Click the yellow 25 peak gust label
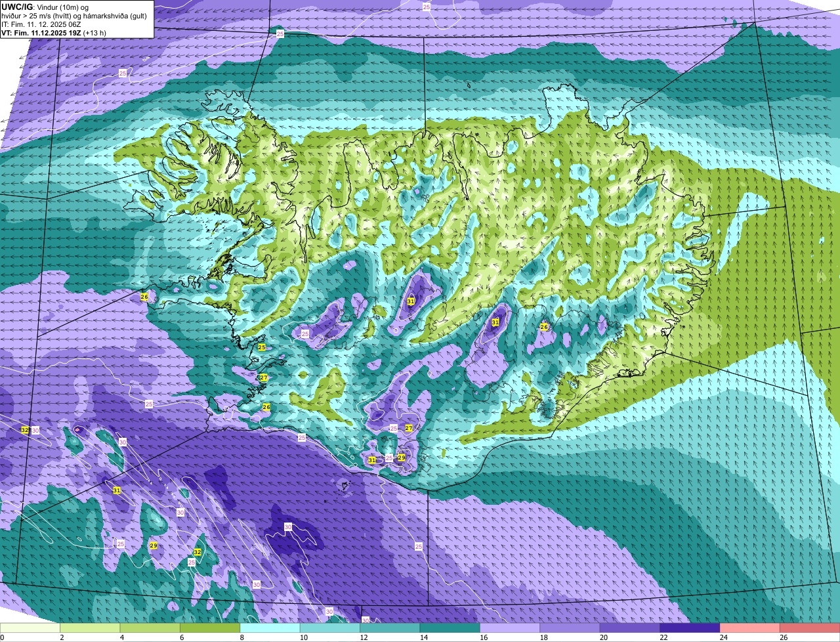Image resolution: width=840 pixels, height=642 pixels. 261,347
